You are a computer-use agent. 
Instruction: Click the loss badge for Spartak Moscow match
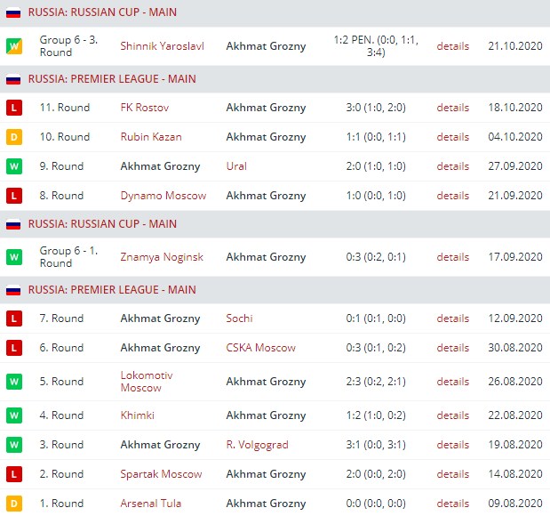point(14,474)
